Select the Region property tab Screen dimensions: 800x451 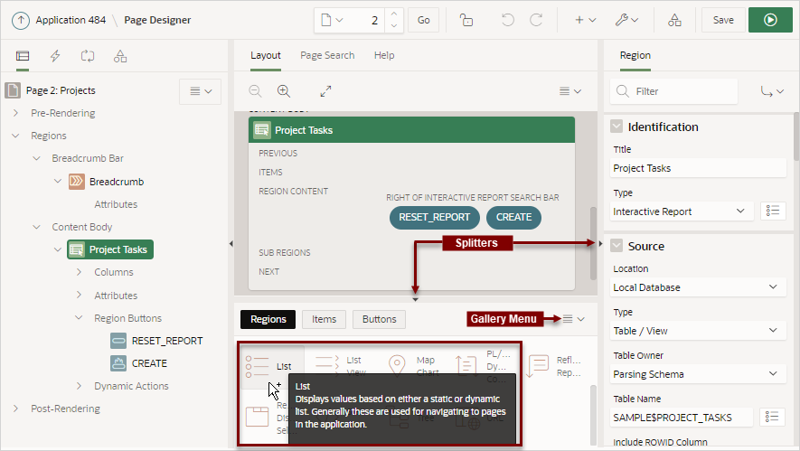coord(635,55)
